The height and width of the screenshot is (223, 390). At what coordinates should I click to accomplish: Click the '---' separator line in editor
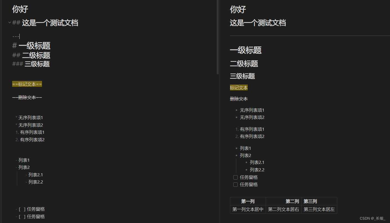[x=16, y=36]
